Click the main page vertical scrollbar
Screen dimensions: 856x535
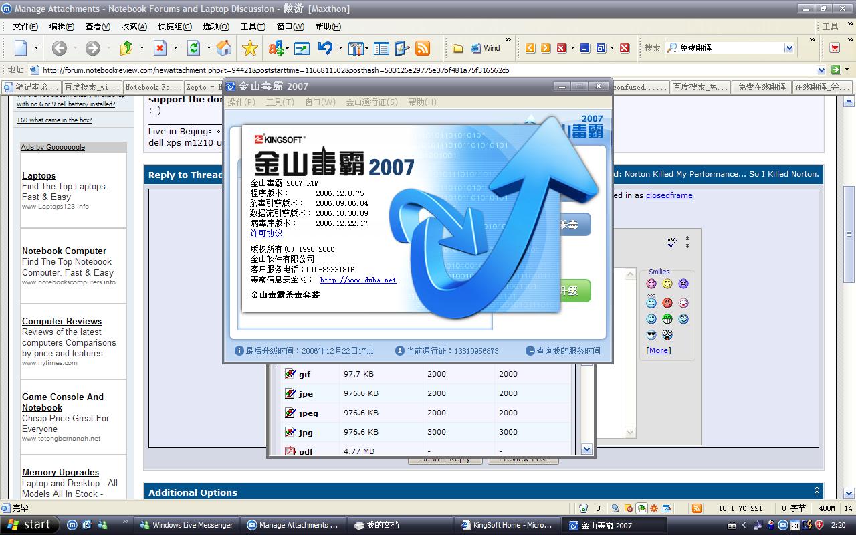(849, 234)
